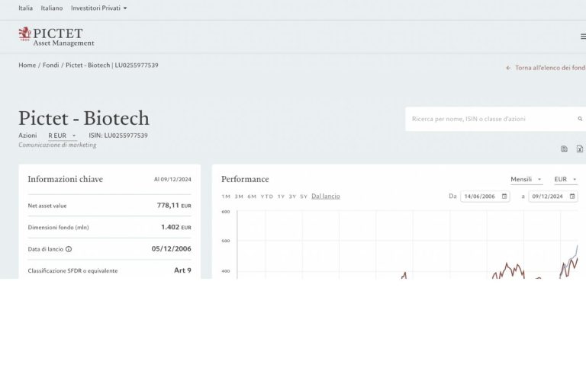Screen dimensions: 586x390
Task: Open calendar for the start date 14/06/2006
Action: point(504,196)
